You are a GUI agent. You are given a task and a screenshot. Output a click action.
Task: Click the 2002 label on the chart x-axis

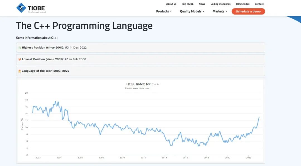[38, 158]
